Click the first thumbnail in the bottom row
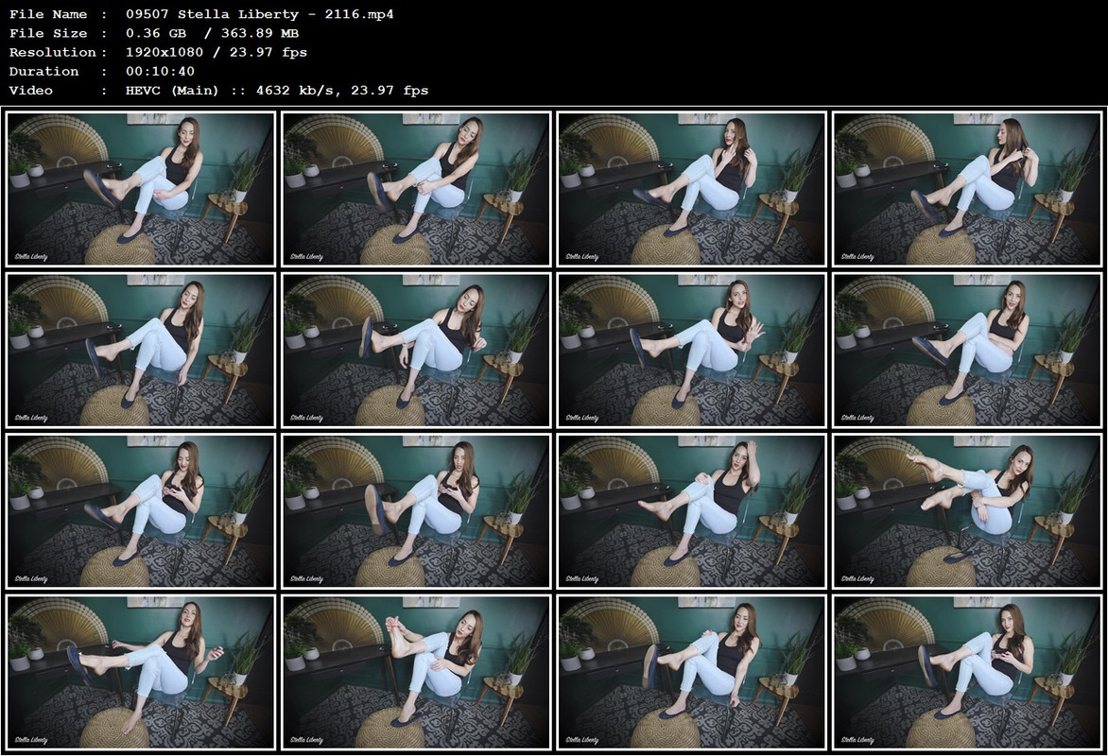 coord(141,672)
